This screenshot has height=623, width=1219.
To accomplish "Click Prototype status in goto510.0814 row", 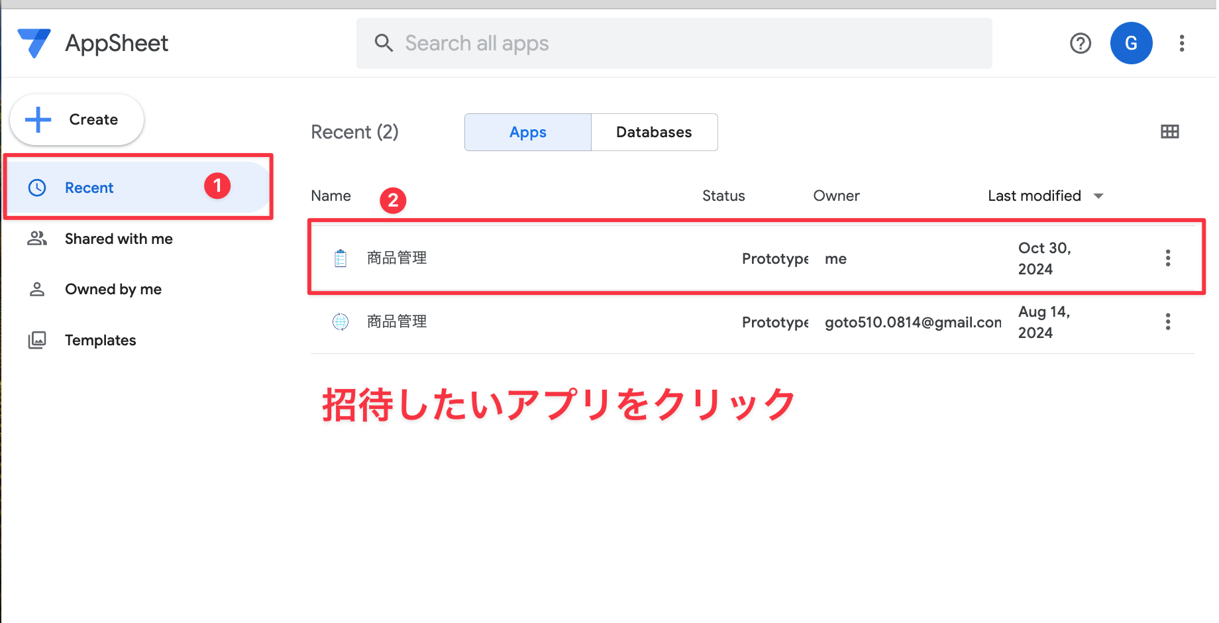I will click(x=775, y=322).
